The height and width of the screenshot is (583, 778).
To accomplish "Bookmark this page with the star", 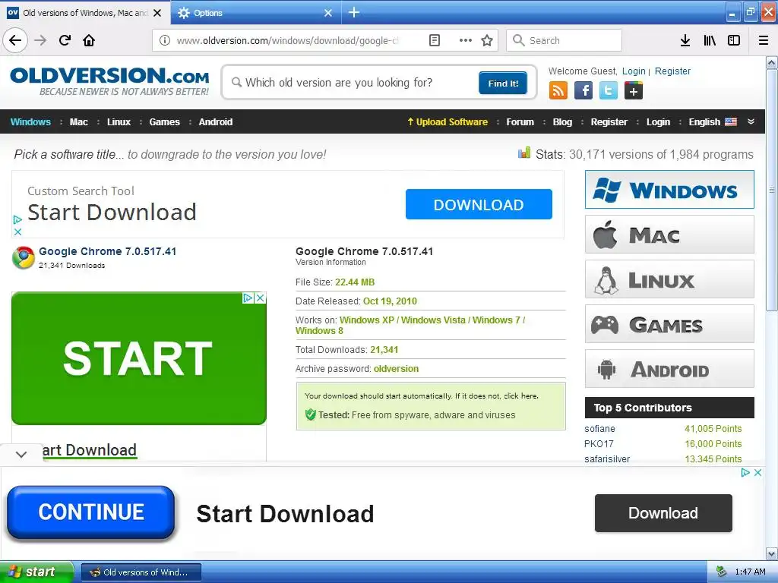I will (x=487, y=40).
